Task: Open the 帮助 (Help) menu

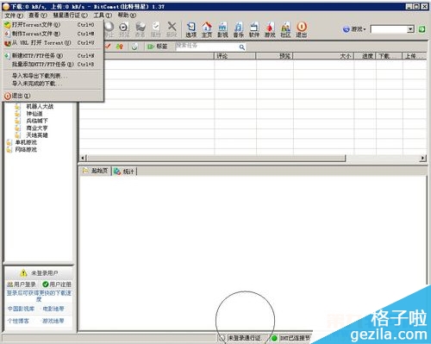Action: [127, 15]
